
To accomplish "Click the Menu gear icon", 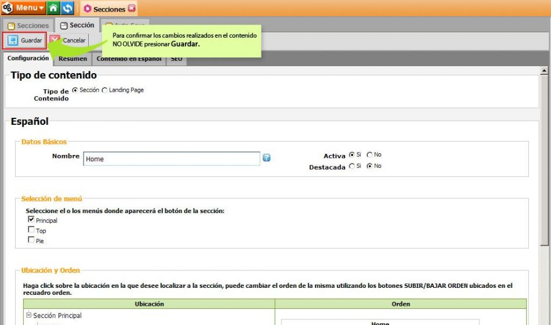I will coord(8,8).
